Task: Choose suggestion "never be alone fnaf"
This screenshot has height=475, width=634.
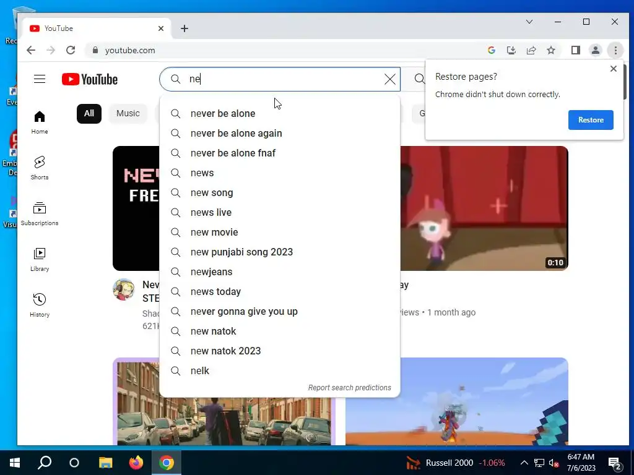Action: [x=280, y=153]
